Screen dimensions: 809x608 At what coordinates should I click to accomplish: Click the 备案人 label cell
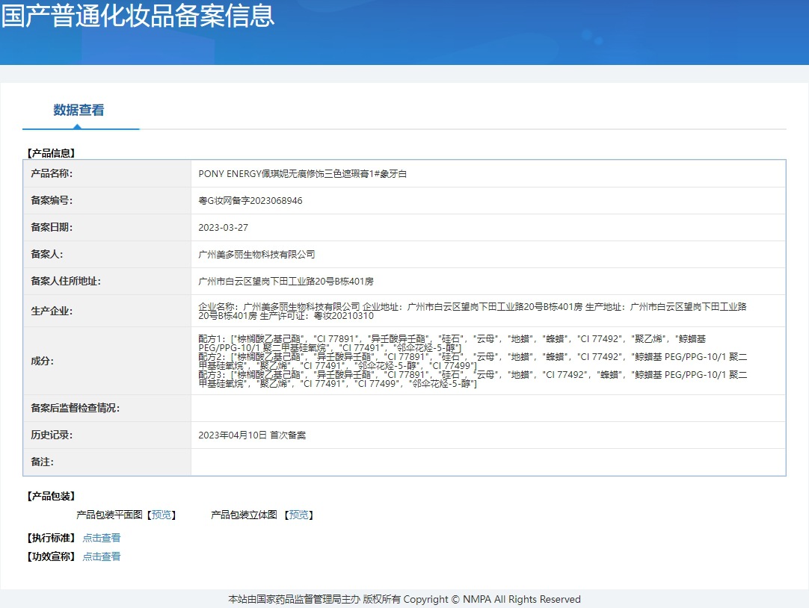pyautogui.click(x=108, y=254)
